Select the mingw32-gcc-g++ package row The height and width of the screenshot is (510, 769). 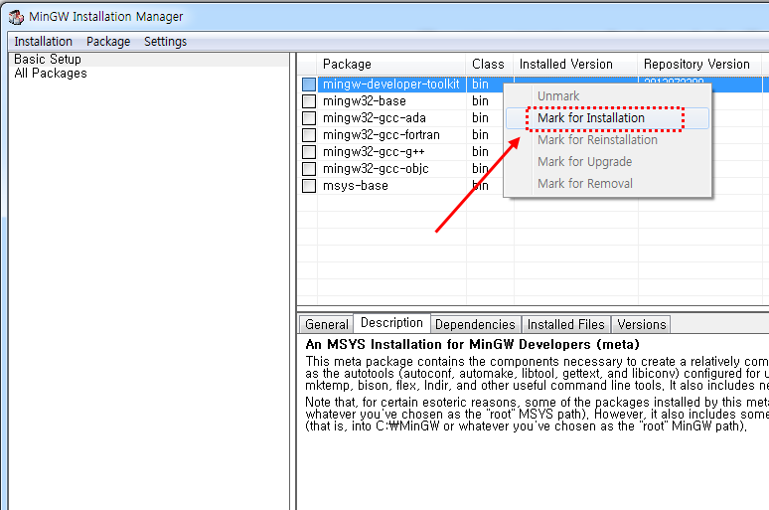pyautogui.click(x=374, y=152)
